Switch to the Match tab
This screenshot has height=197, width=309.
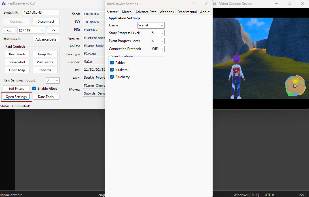[127, 12]
